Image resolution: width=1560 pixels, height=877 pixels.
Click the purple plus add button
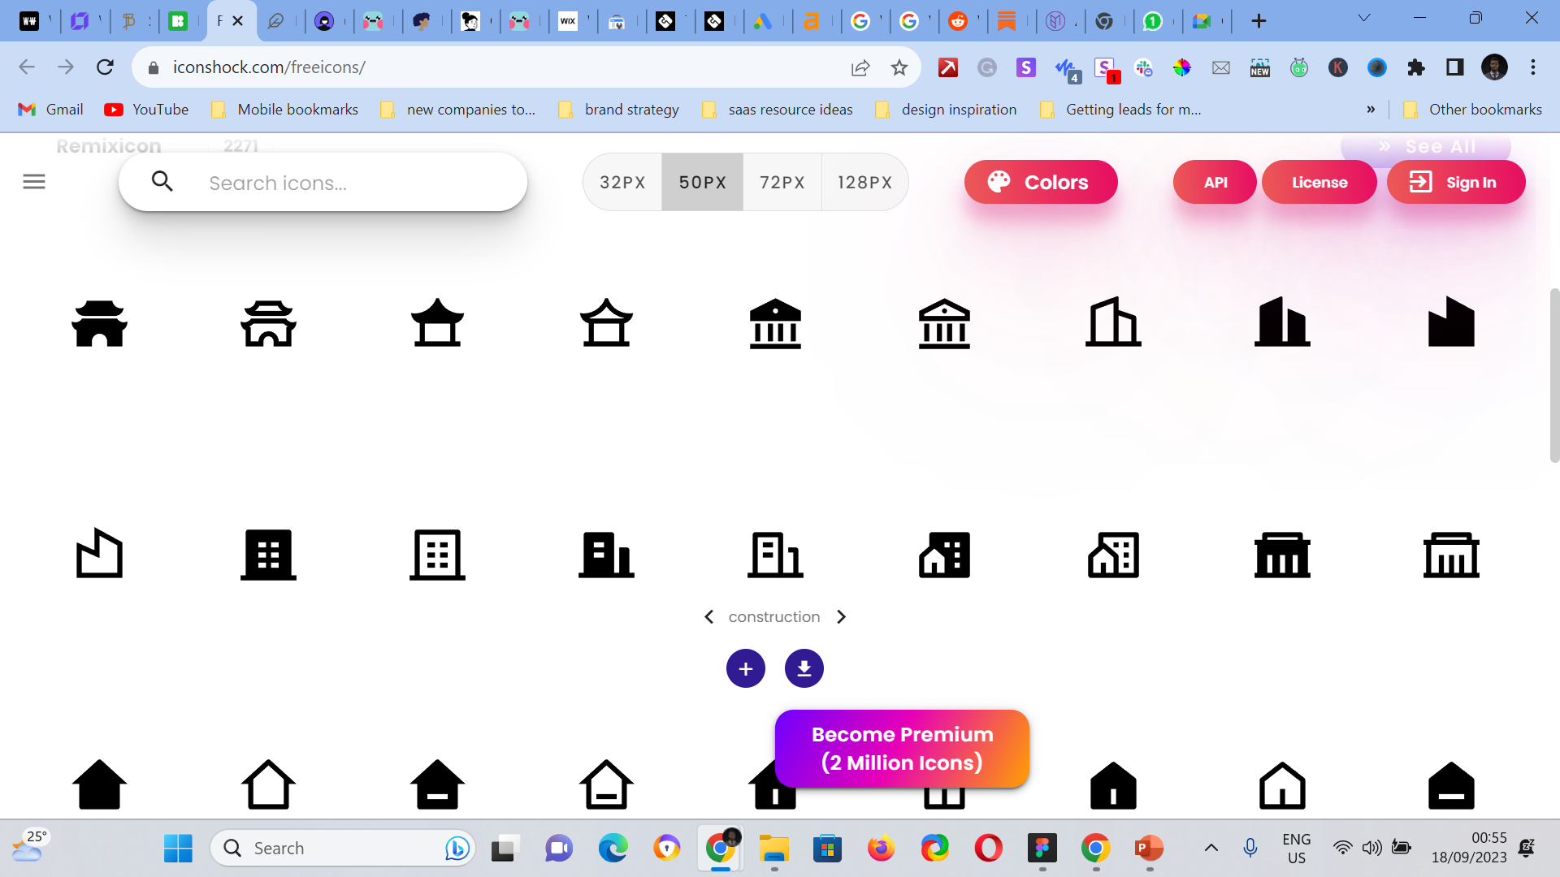[x=745, y=668]
